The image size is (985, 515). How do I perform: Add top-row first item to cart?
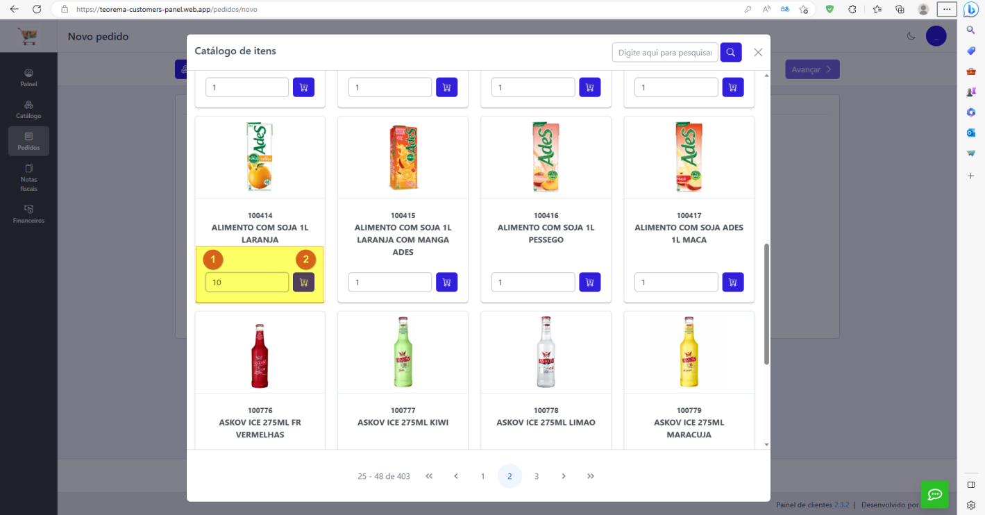303,87
